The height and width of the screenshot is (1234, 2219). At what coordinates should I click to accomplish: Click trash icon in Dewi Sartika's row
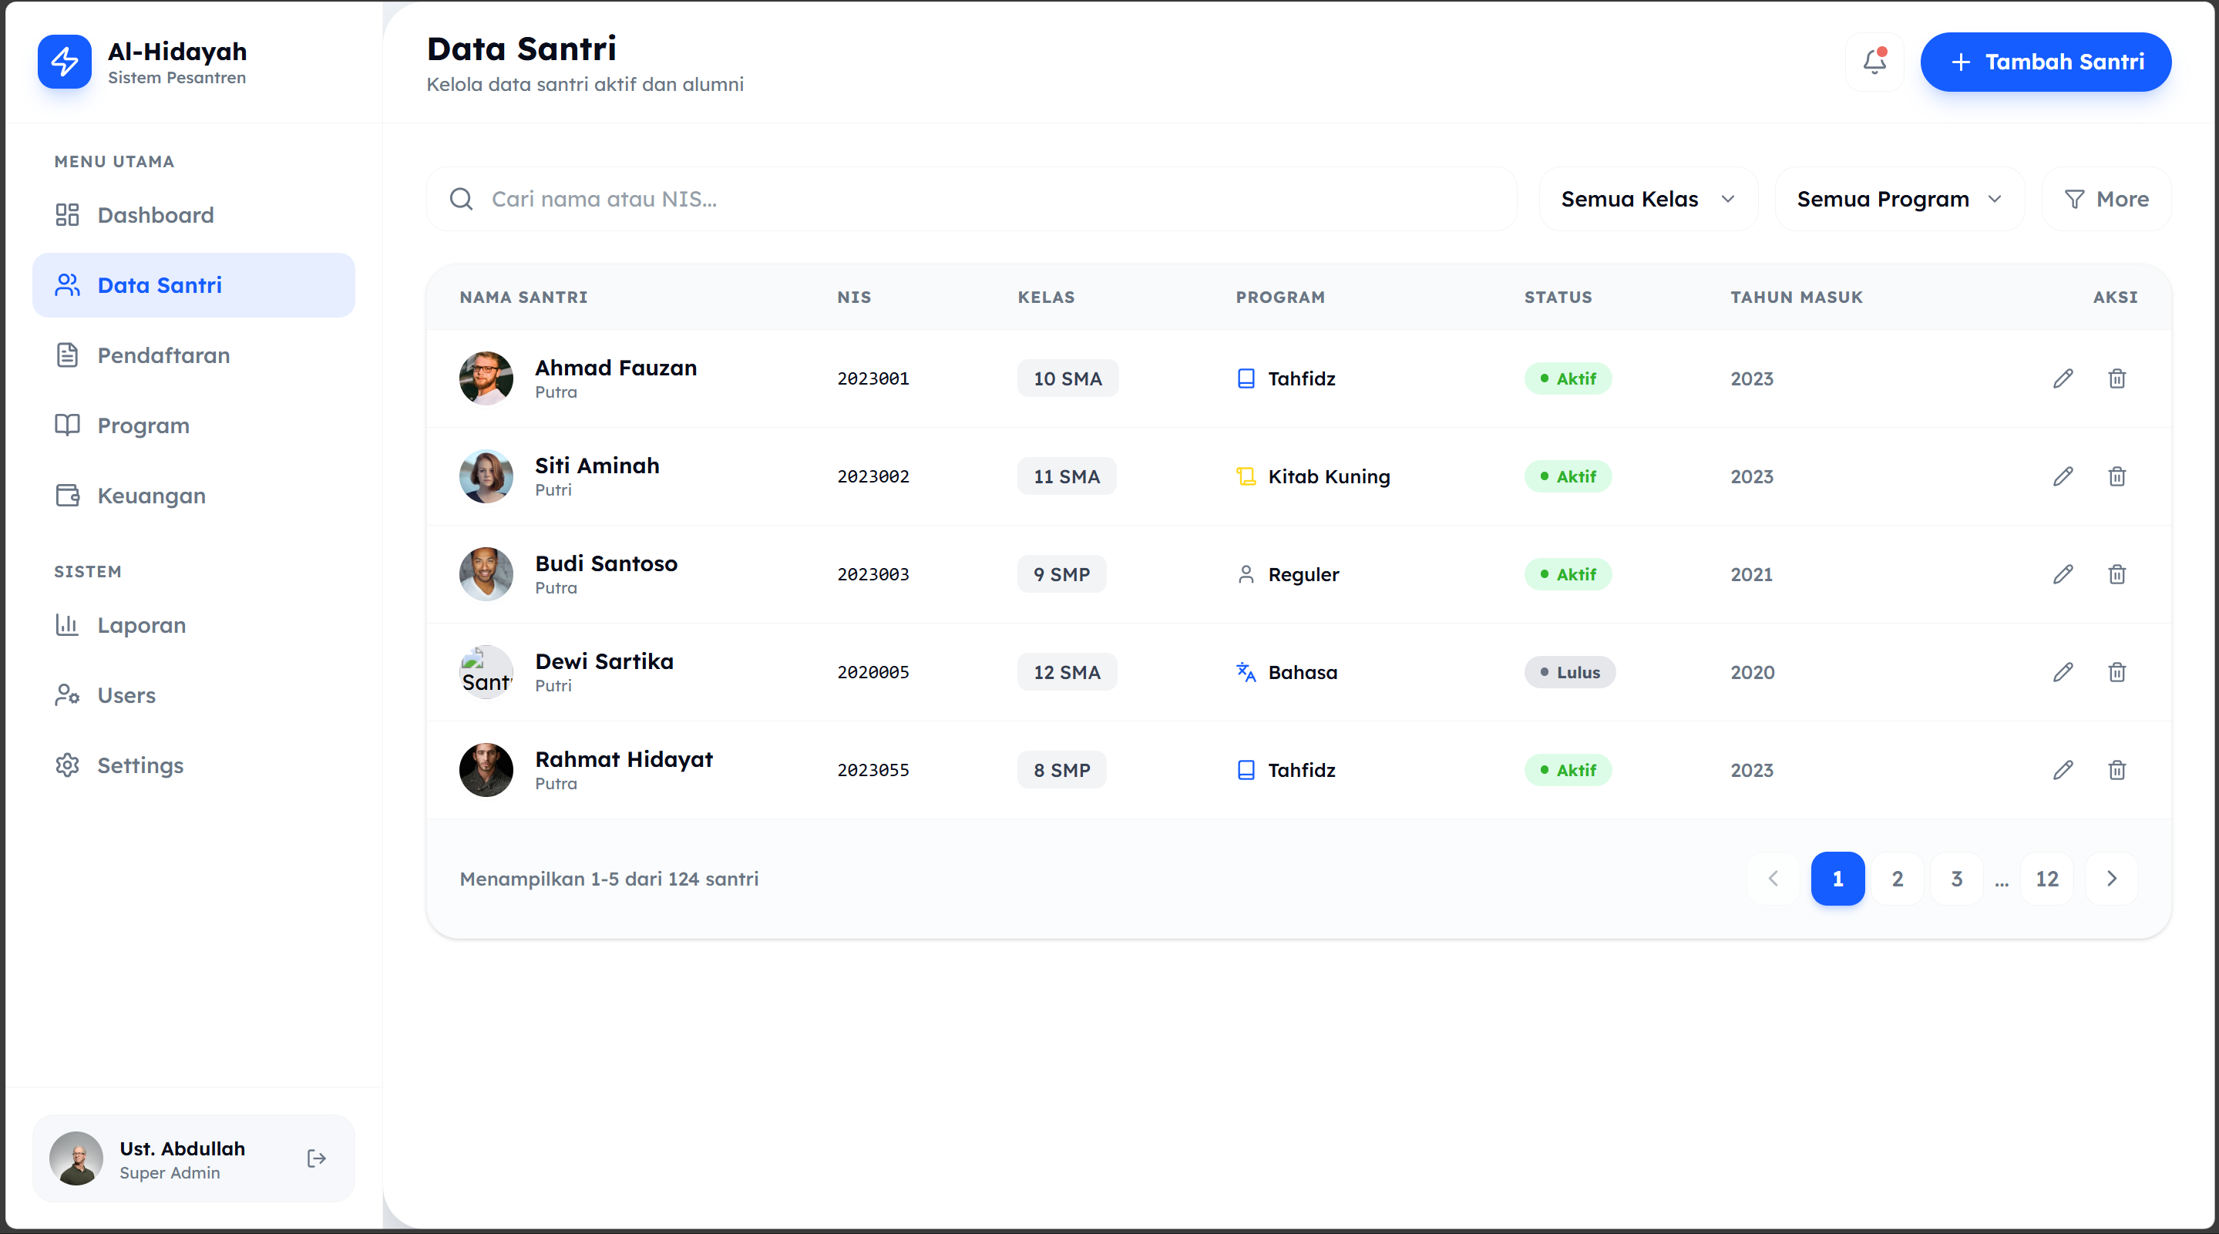point(2116,673)
